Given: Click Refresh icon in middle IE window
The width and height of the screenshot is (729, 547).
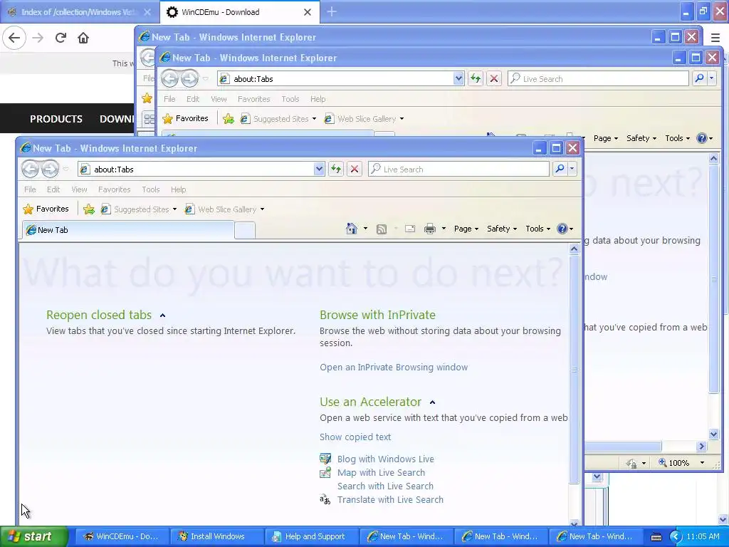Looking at the screenshot, I should pos(475,78).
